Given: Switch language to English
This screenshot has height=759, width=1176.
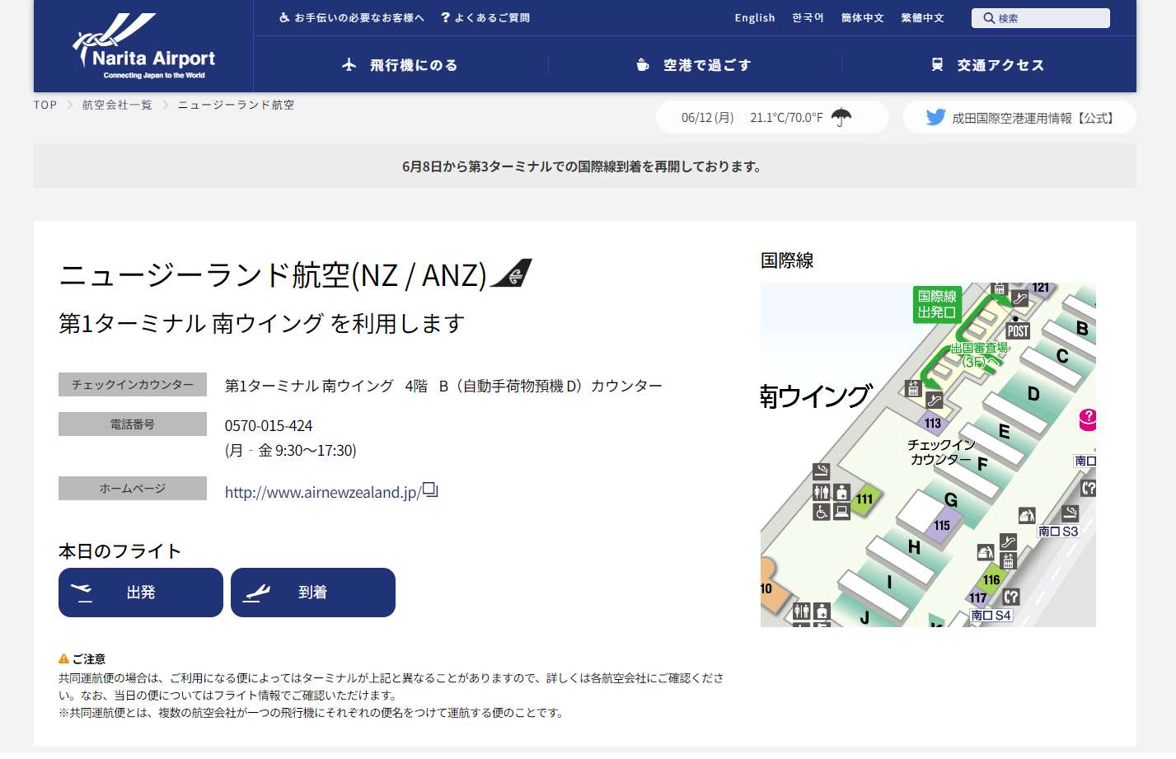Looking at the screenshot, I should point(755,17).
